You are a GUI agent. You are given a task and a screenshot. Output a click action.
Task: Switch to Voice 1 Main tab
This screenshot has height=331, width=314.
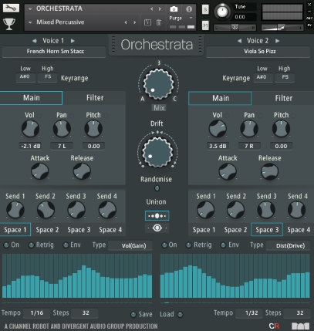pyautogui.click(x=31, y=98)
